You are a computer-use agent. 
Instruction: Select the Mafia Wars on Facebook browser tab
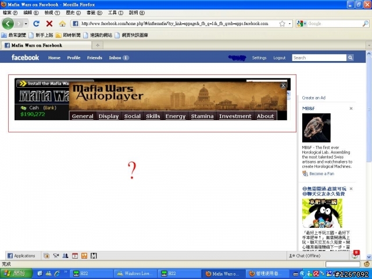pyautogui.click(x=46, y=45)
